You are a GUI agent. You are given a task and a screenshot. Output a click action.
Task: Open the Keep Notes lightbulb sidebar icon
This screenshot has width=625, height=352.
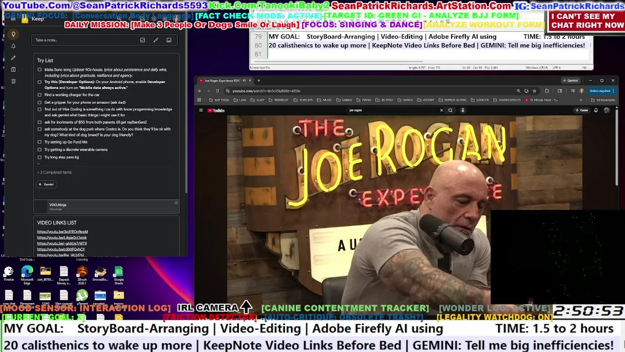point(13,34)
